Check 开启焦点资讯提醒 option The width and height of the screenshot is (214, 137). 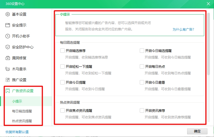click(62, 110)
